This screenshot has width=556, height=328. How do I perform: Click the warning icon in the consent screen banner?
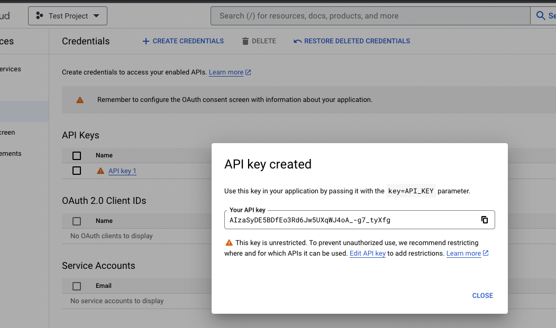(x=80, y=99)
